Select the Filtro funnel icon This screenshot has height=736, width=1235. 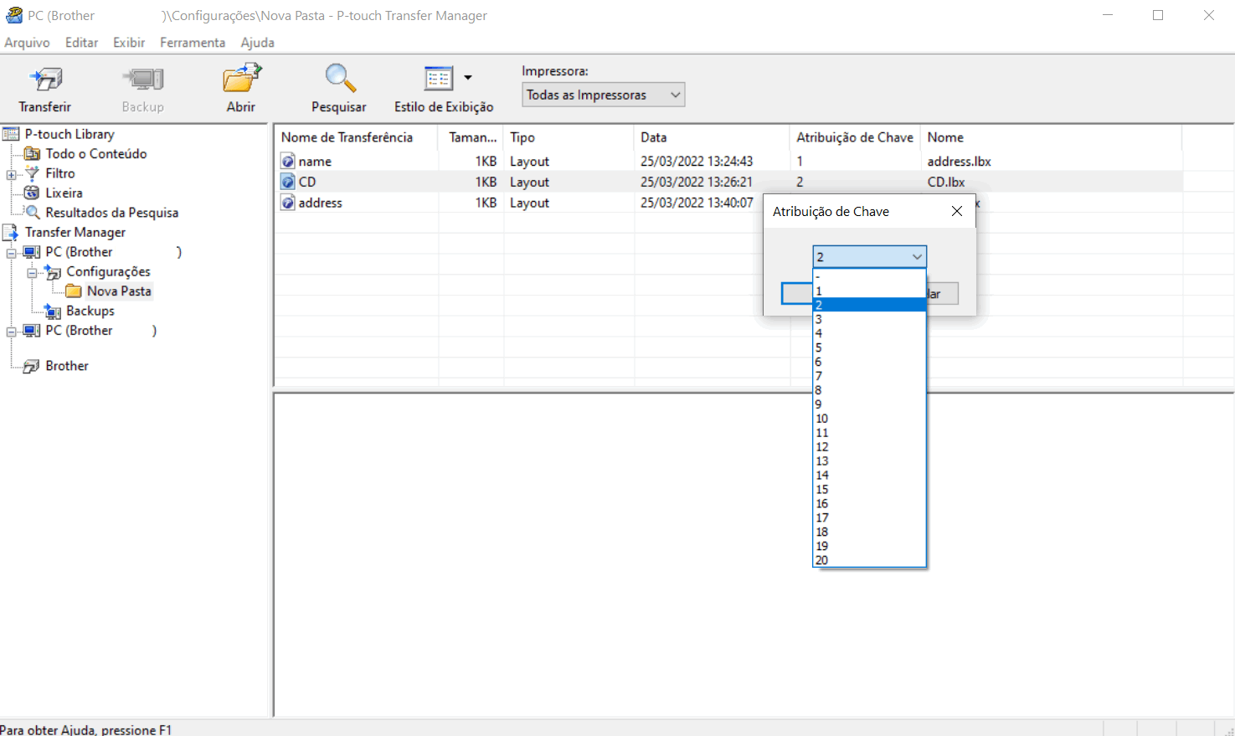point(32,173)
